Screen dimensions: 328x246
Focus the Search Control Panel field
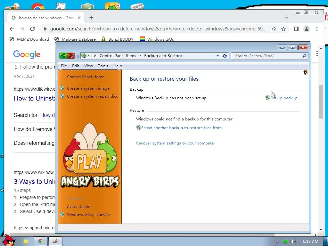pos(267,56)
